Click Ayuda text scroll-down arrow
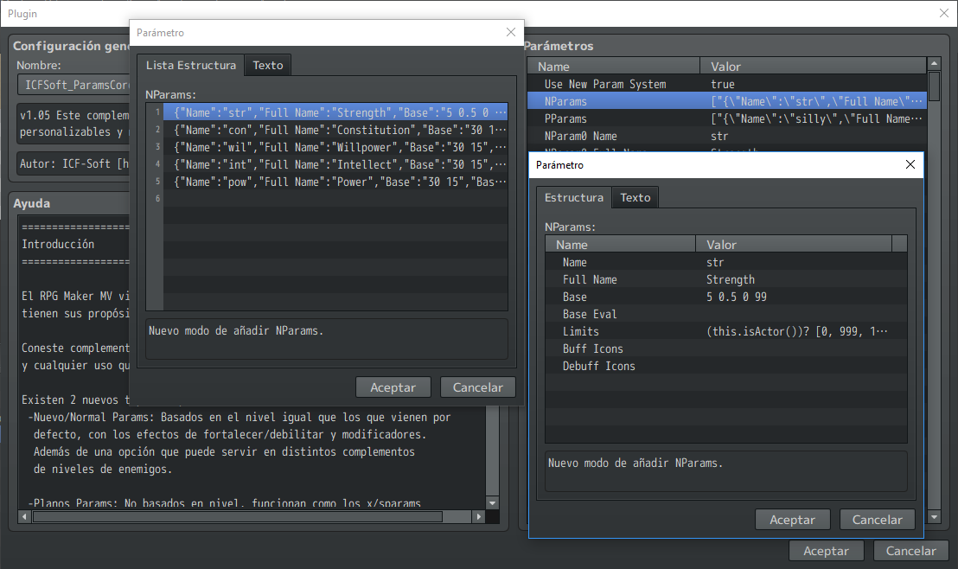The height and width of the screenshot is (569, 958). (x=493, y=503)
